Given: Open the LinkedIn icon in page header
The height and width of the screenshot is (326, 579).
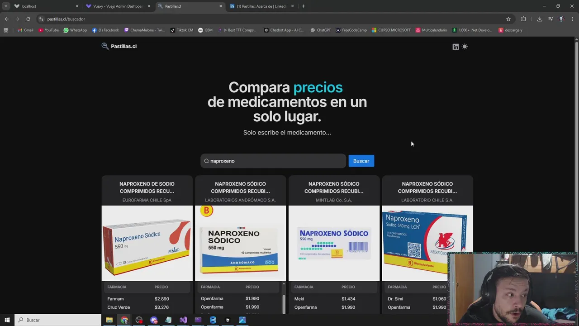Looking at the screenshot, I should coord(456,47).
